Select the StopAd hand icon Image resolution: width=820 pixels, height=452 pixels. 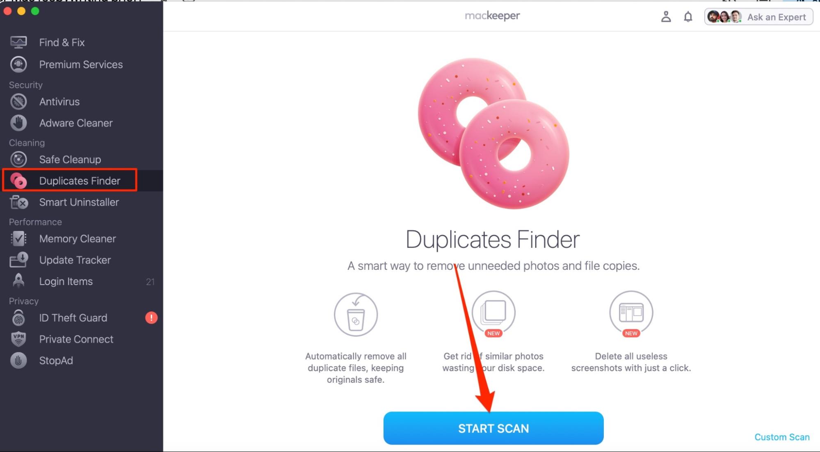[x=18, y=361]
